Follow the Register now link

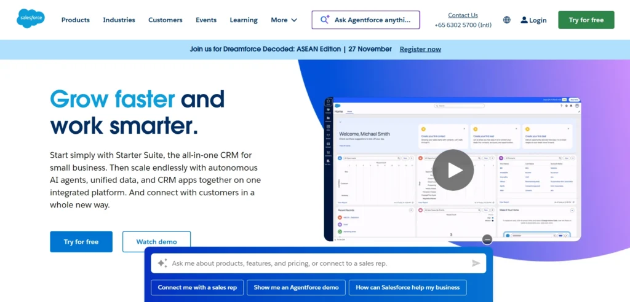point(420,49)
